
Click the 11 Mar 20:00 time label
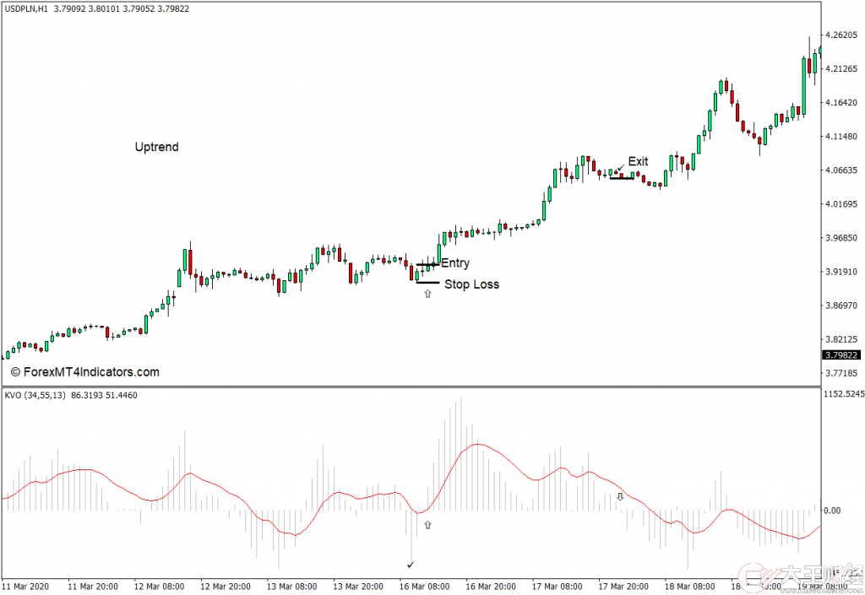(93, 587)
